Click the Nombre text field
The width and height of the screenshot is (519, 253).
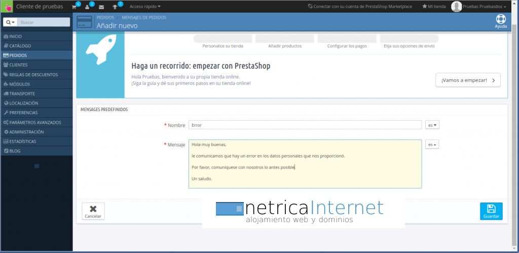[305, 125]
